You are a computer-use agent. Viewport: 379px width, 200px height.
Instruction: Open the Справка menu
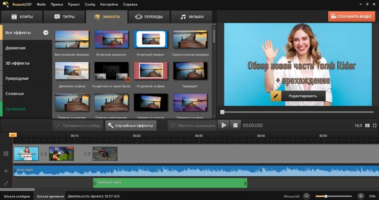[x=130, y=4]
